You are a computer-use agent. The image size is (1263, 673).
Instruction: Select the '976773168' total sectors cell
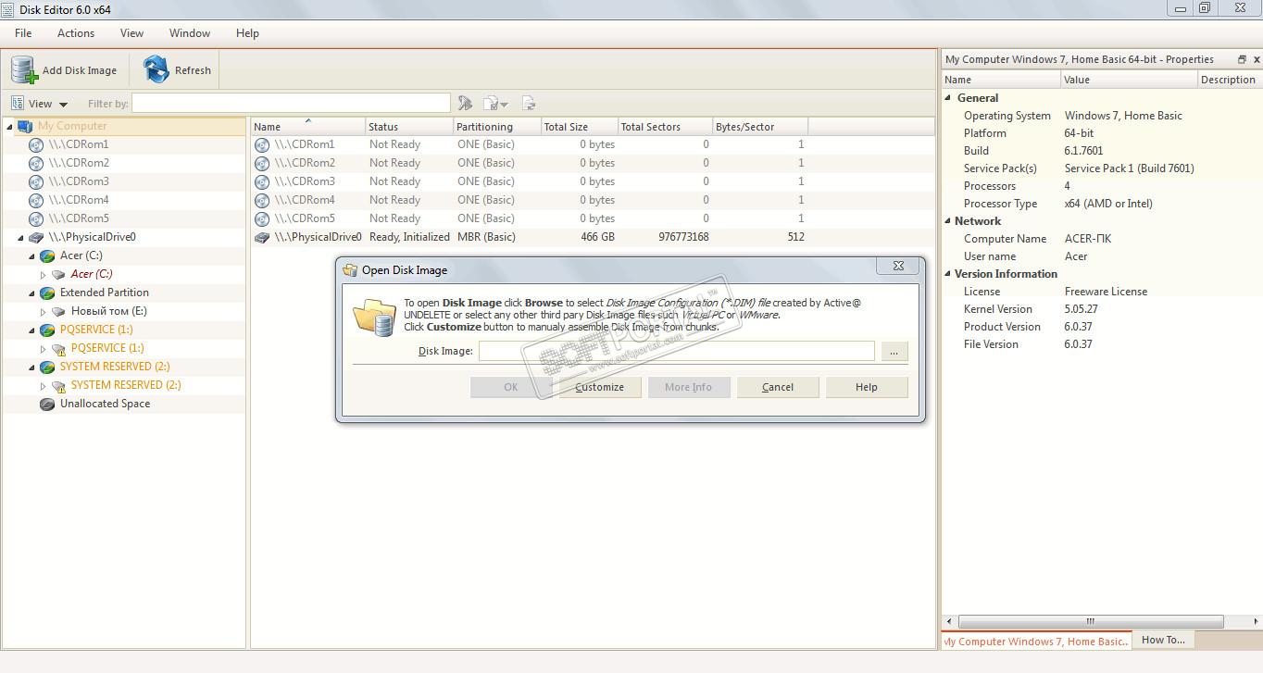(683, 237)
